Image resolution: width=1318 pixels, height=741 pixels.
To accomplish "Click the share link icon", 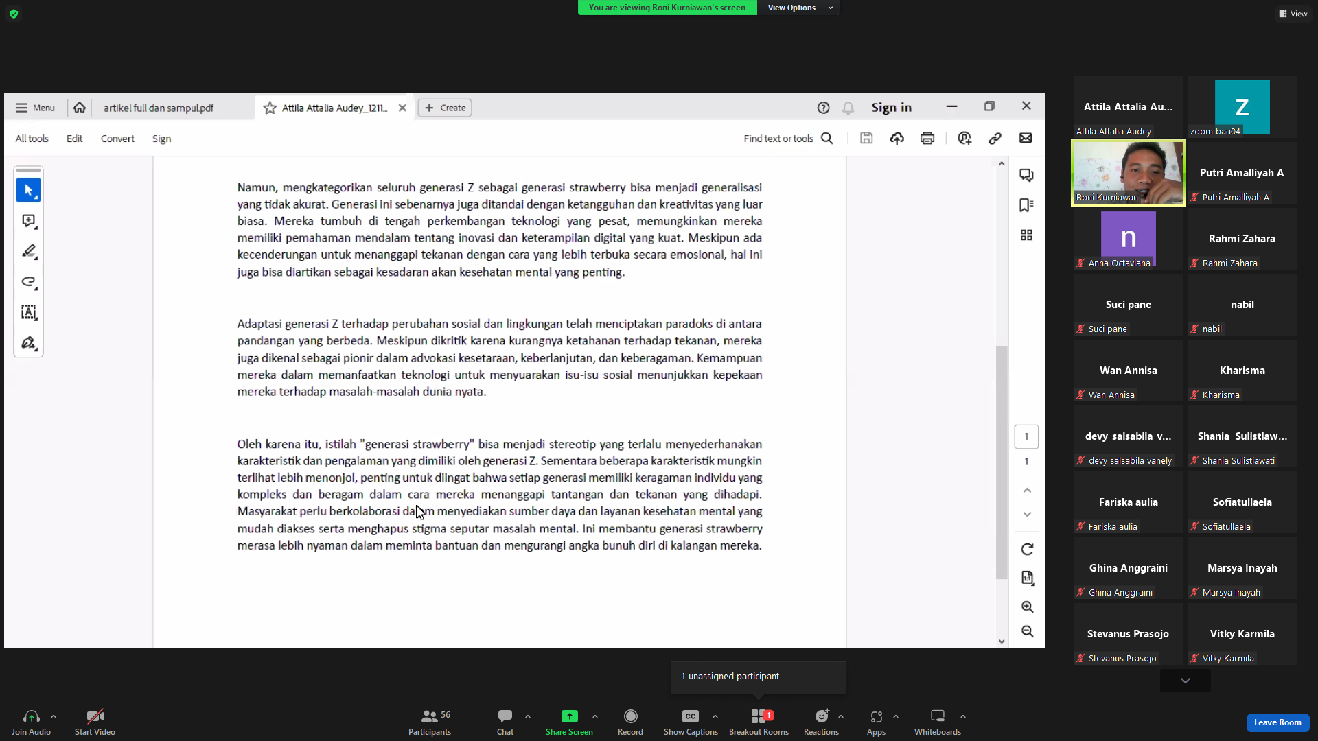I will coord(995,139).
